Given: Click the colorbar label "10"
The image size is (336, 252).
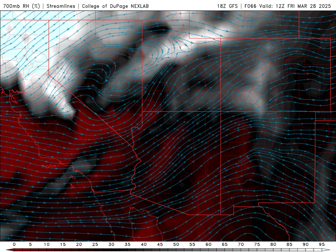Looking at the screenshot, I should [47, 244].
